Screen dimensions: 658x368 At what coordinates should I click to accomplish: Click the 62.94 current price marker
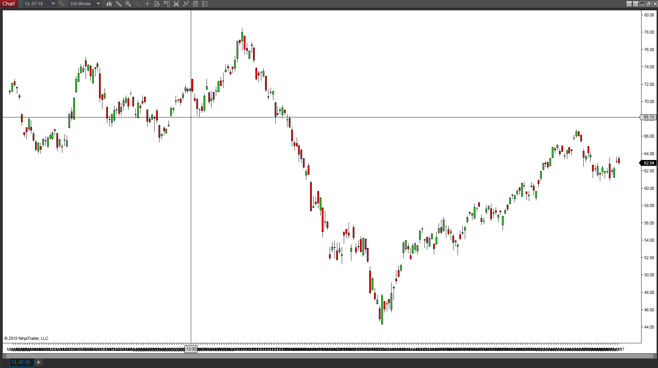649,163
